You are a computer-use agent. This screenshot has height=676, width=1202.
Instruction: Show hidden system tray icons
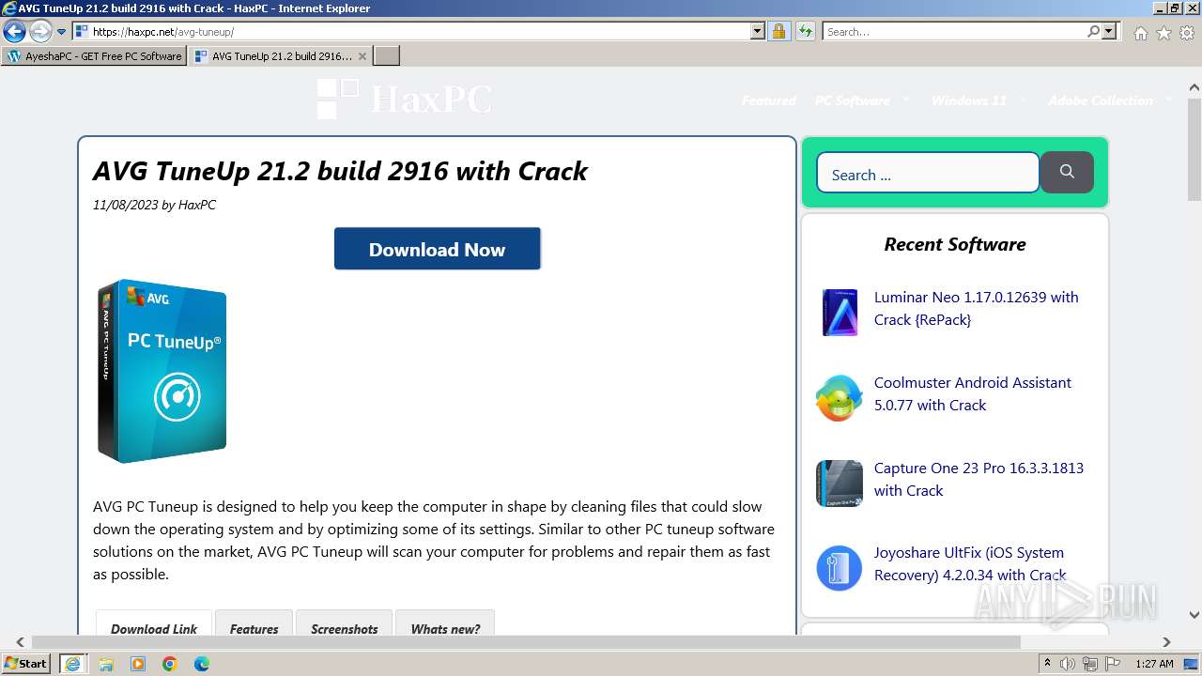coord(1048,664)
